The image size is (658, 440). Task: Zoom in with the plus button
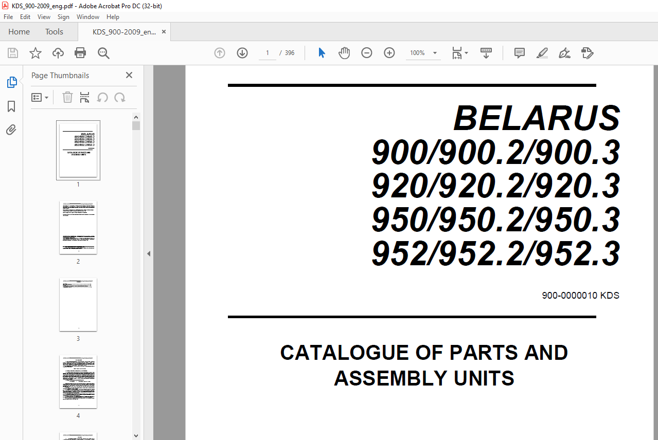(x=389, y=53)
